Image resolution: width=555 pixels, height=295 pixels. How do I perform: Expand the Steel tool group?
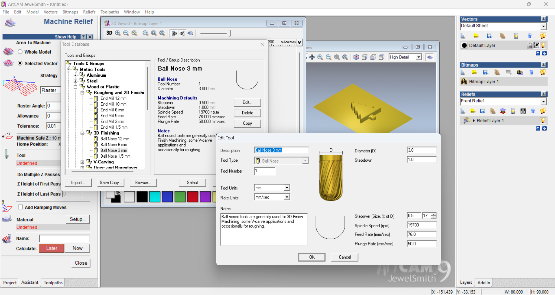(75, 81)
